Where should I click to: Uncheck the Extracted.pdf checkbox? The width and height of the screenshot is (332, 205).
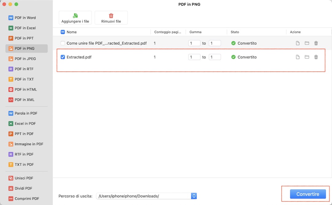tap(63, 57)
